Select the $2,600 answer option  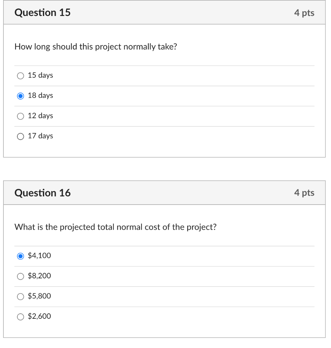(20, 316)
